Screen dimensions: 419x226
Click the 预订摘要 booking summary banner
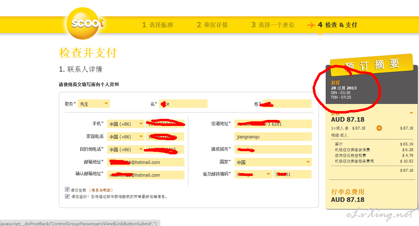tap(372, 65)
